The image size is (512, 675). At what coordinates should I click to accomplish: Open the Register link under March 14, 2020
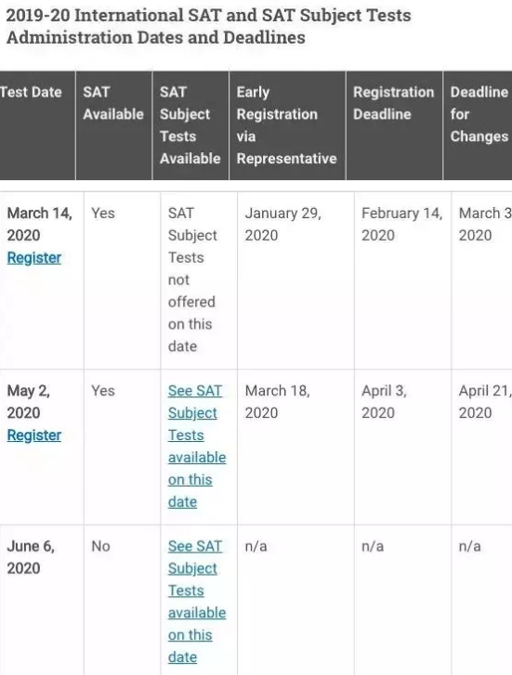pyautogui.click(x=34, y=258)
